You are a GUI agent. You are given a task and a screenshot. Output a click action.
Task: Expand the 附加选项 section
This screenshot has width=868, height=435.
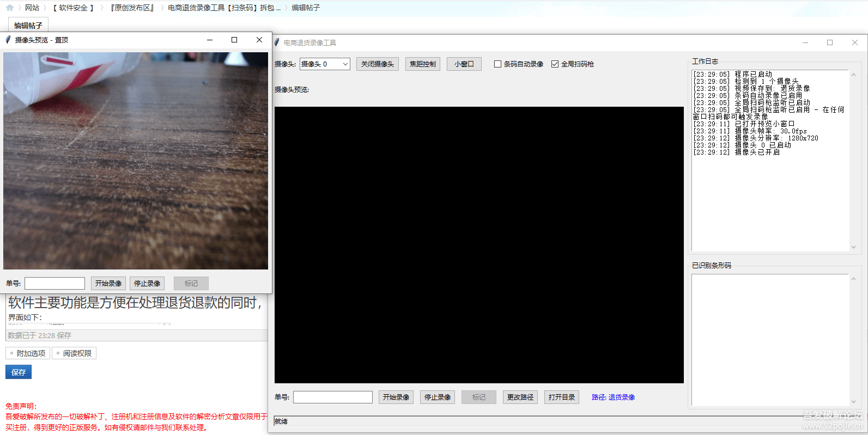coord(28,353)
